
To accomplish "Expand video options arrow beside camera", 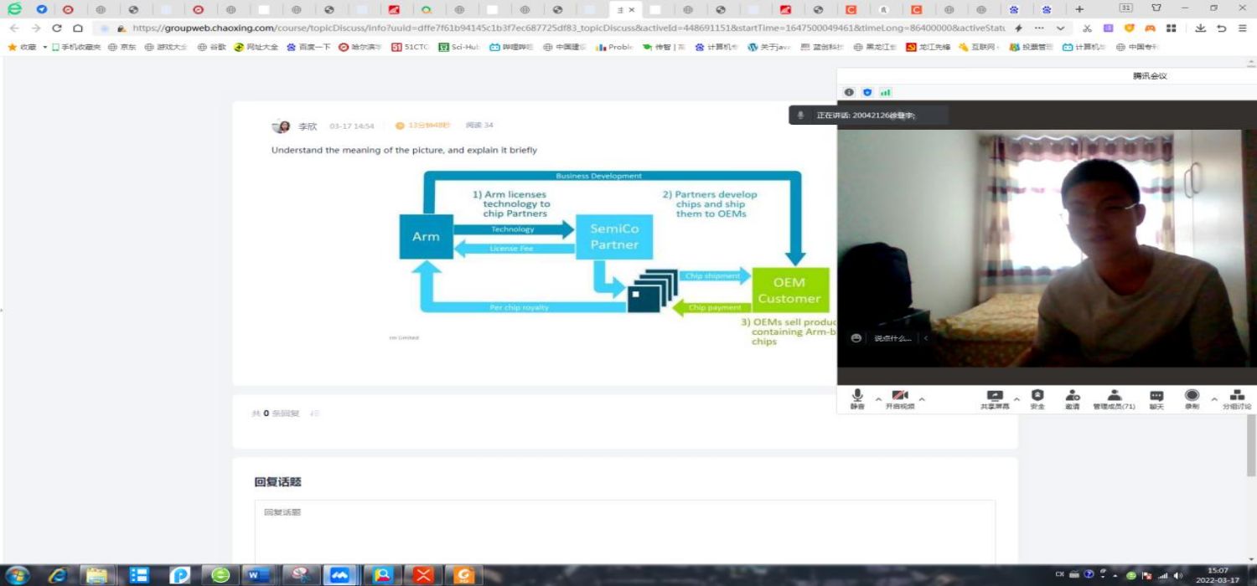I will click(x=922, y=399).
